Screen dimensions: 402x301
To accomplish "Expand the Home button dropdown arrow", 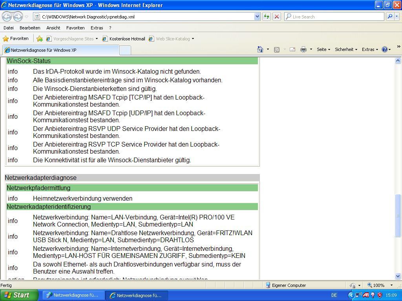I will point(268,49).
